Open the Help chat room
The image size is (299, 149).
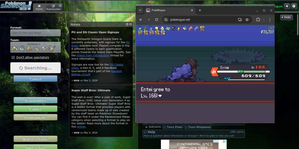point(194,134)
